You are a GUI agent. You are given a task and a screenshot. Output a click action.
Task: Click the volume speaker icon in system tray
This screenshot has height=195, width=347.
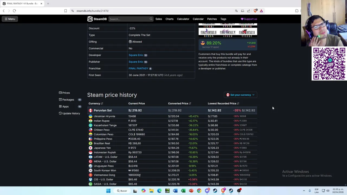tap(328, 191)
